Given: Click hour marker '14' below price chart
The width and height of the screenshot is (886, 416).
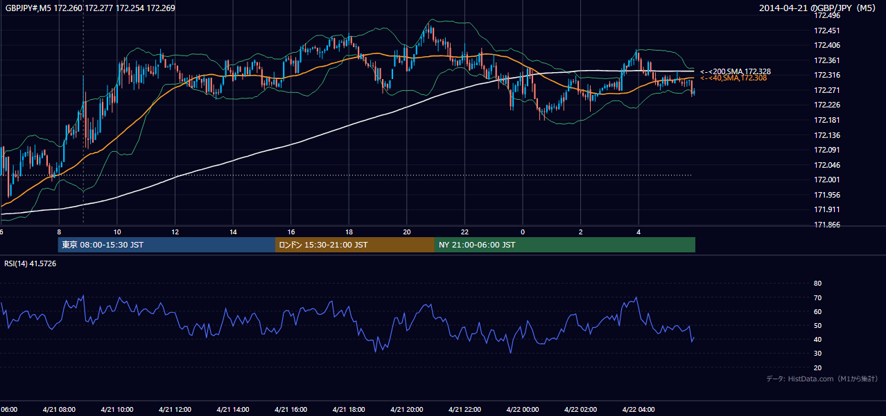Looking at the screenshot, I should point(234,232).
